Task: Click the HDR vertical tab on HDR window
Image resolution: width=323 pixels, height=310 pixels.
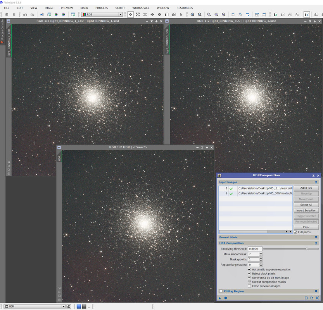Action: [59, 158]
